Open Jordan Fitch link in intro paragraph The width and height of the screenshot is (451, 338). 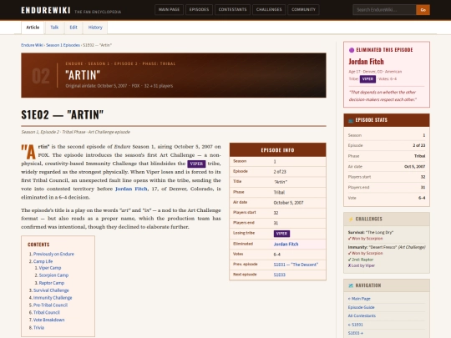click(131, 189)
